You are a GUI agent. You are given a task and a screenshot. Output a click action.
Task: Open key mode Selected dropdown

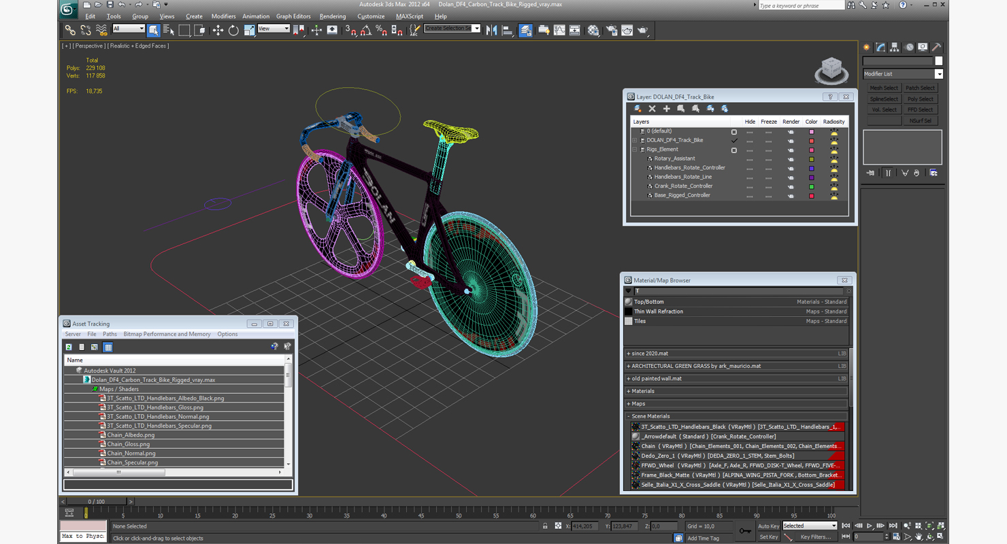coord(810,526)
